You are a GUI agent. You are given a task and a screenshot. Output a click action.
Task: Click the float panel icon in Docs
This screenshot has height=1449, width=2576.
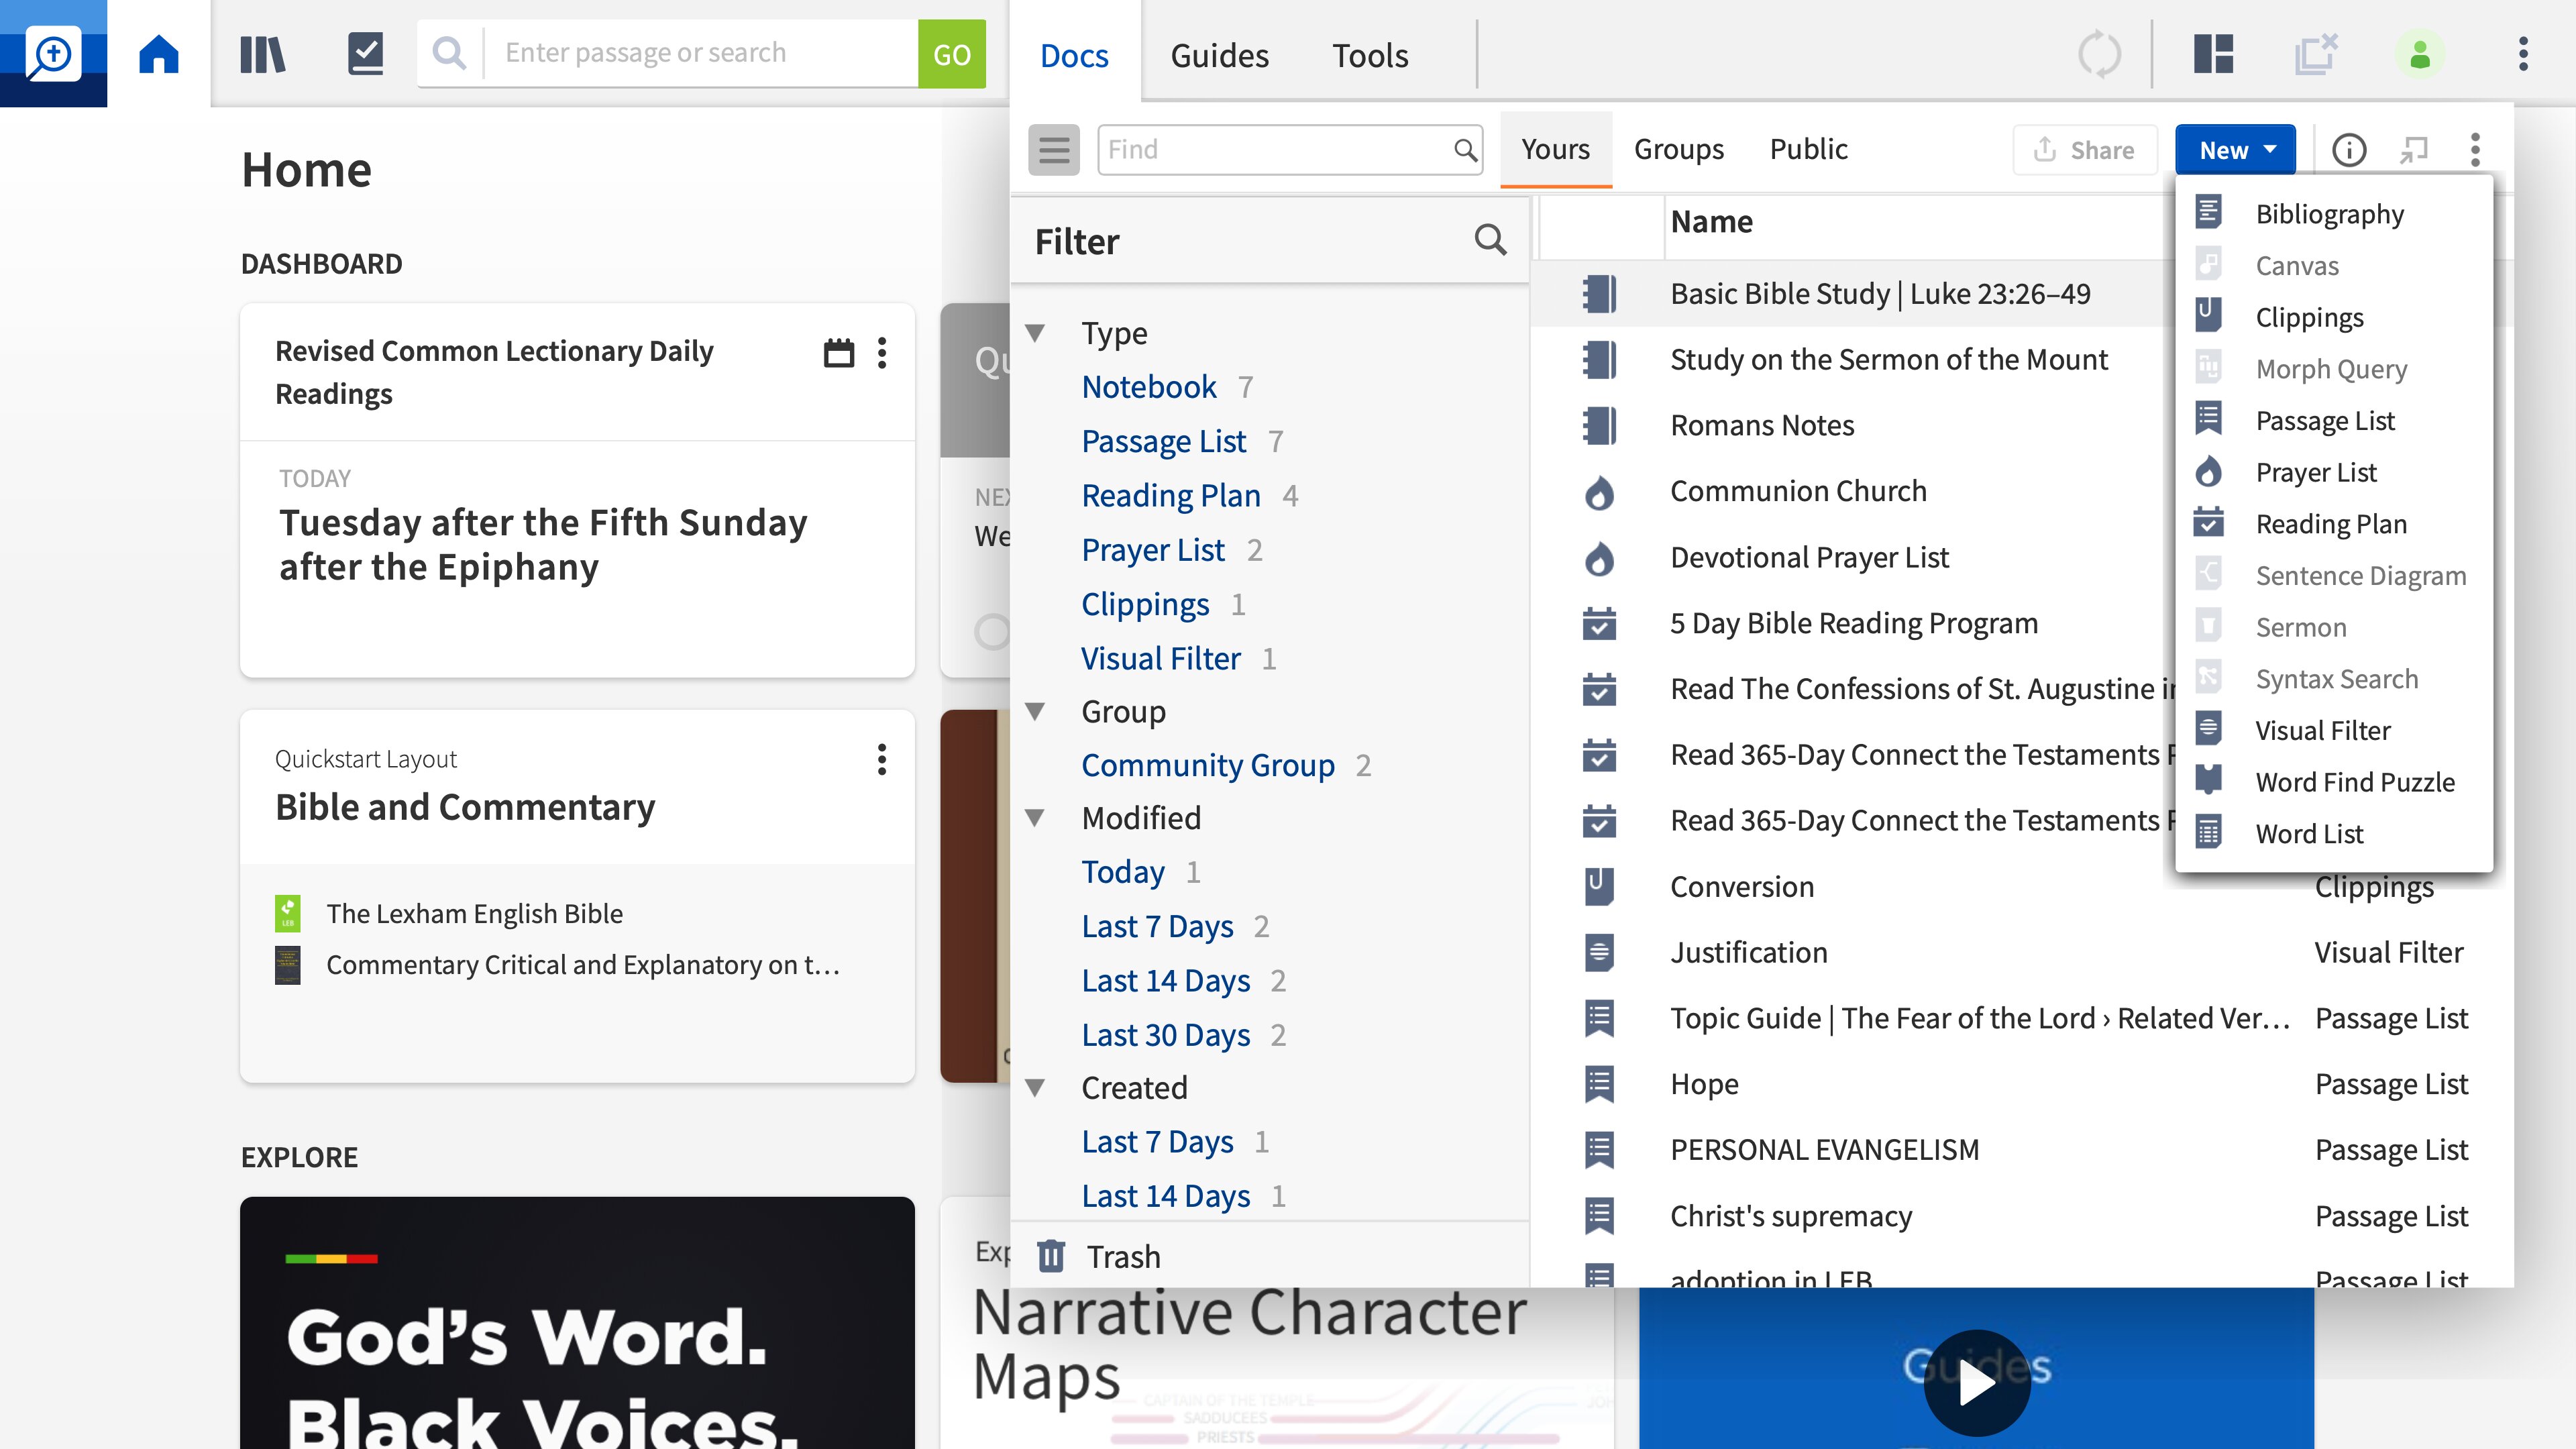(x=2413, y=150)
